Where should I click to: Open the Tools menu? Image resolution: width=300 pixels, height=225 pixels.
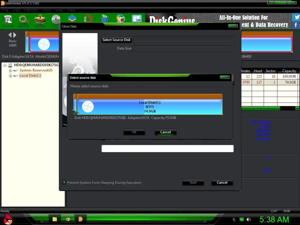click(47, 10)
